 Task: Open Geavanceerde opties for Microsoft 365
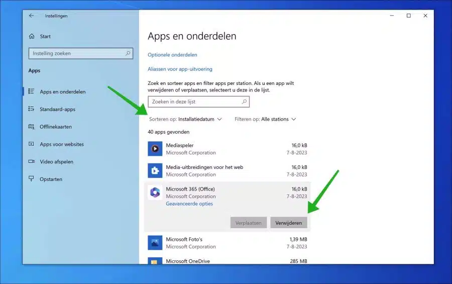189,204
